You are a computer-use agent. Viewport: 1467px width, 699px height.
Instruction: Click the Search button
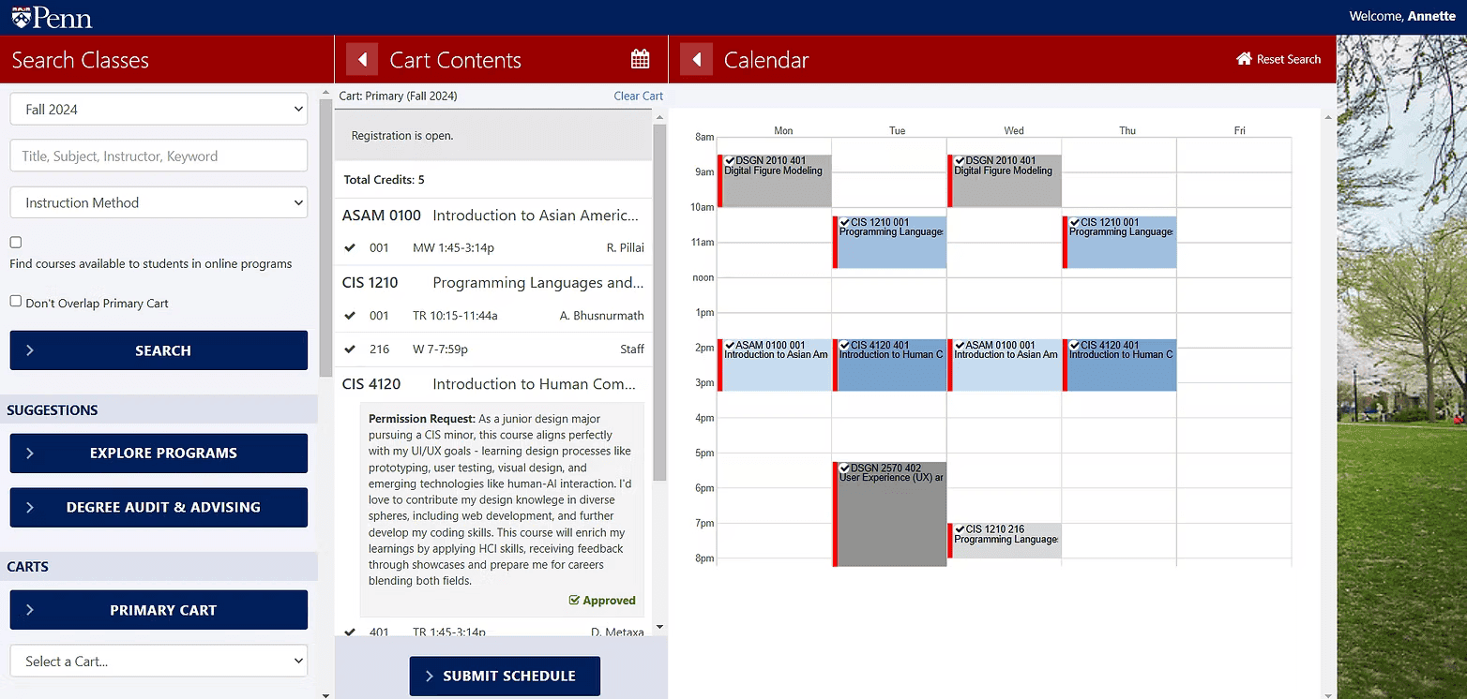159,350
